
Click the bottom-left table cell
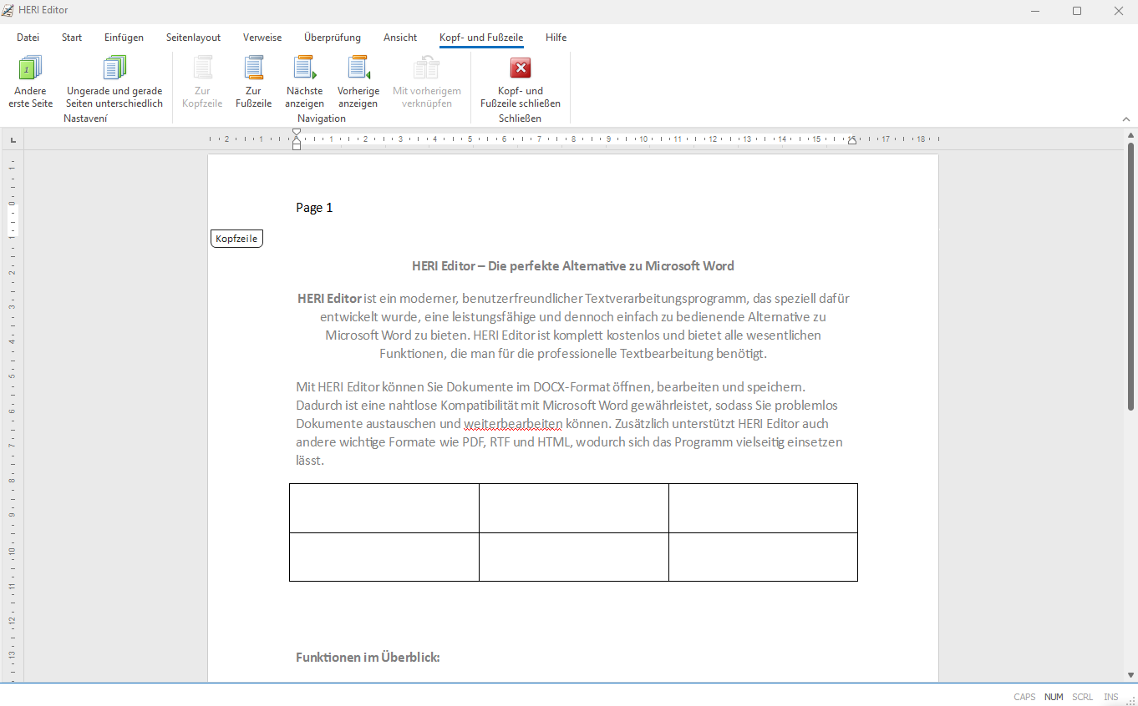click(x=384, y=557)
